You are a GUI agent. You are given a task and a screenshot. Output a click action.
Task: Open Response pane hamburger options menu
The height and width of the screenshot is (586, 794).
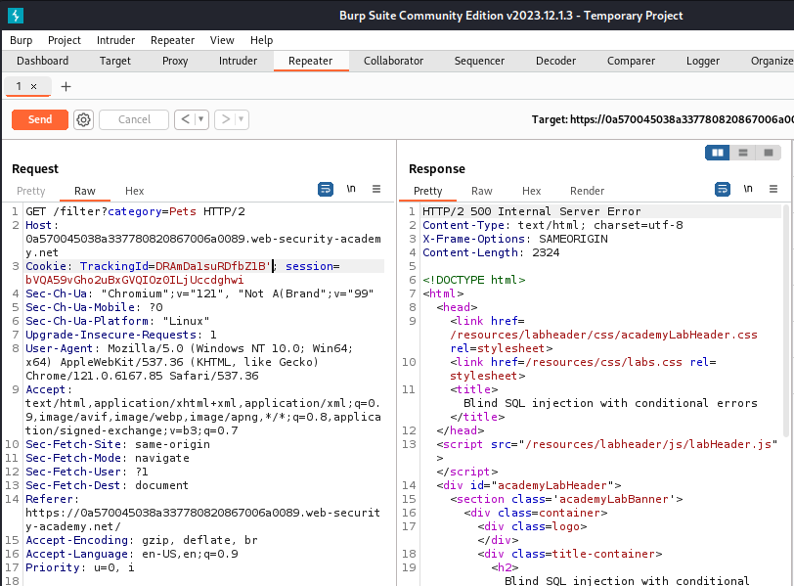[773, 189]
